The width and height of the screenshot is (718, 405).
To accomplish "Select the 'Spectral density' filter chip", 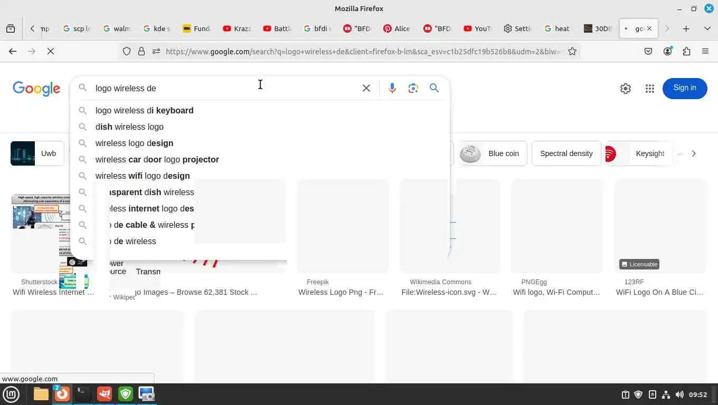I will pos(566,153).
